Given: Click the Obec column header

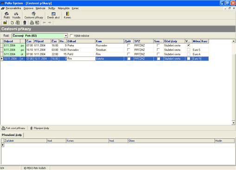Looking at the screenshot, I should tap(172, 141).
